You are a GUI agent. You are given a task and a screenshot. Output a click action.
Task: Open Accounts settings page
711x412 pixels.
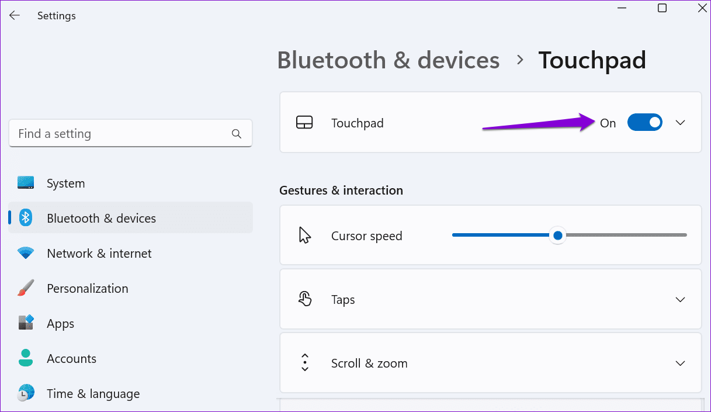71,359
